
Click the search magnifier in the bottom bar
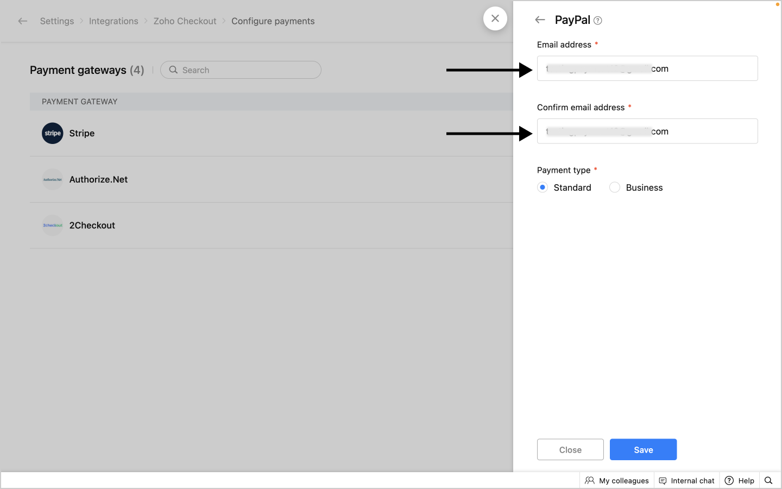pos(768,480)
